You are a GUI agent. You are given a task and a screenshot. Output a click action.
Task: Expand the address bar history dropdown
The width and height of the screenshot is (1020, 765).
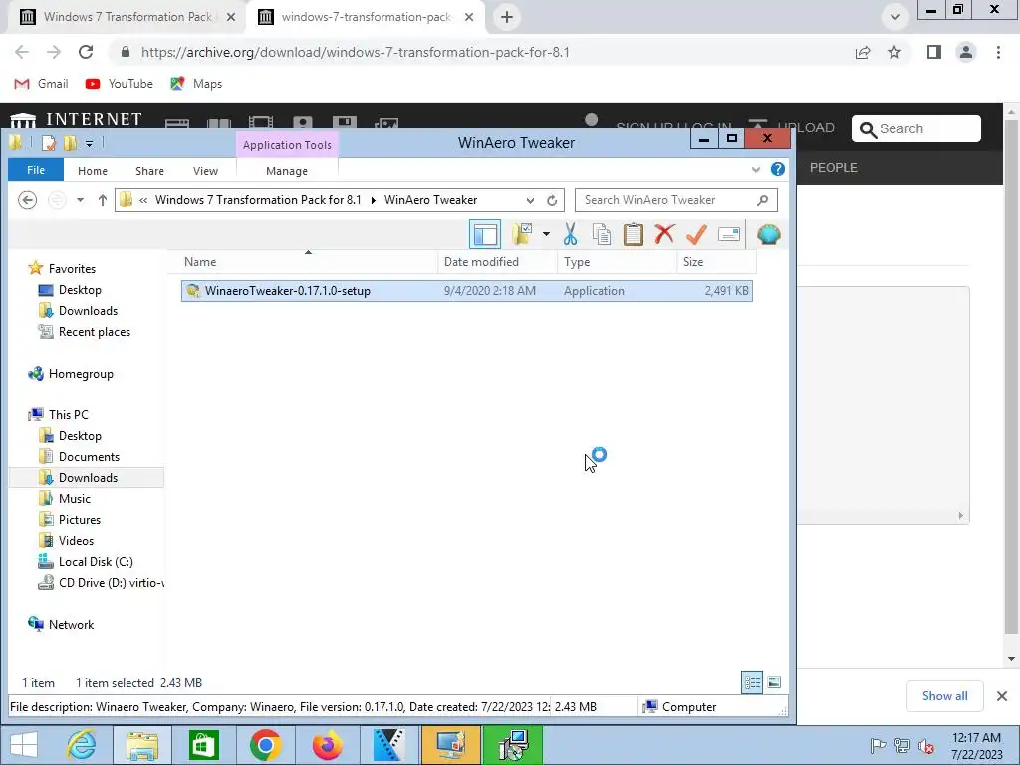click(530, 200)
